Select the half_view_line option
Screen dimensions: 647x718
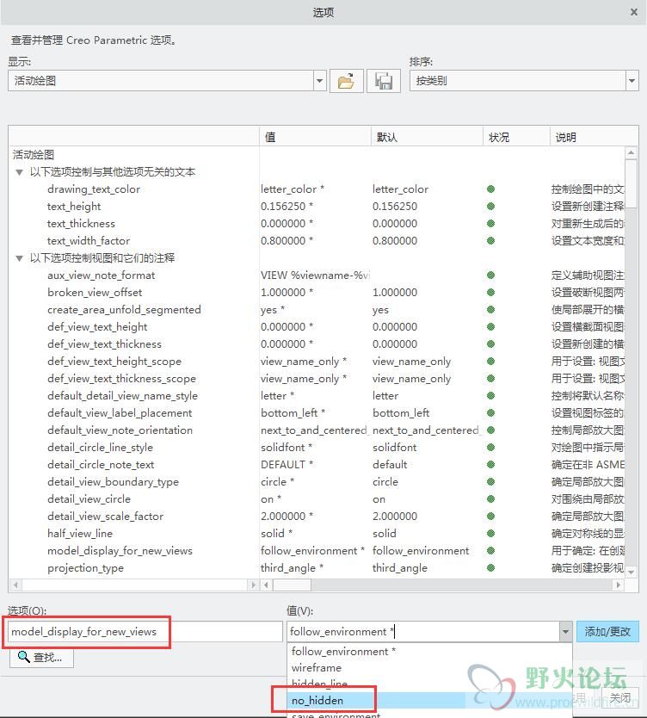[80, 534]
